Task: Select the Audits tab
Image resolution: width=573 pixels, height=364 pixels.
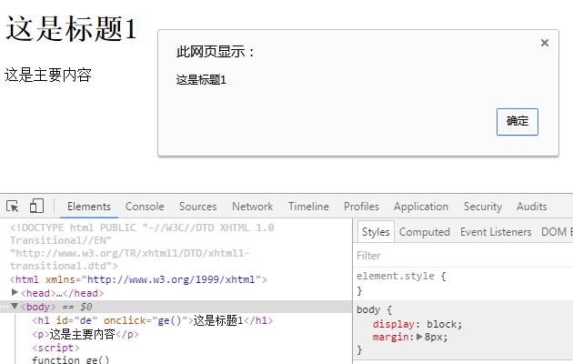Action: tap(531, 207)
